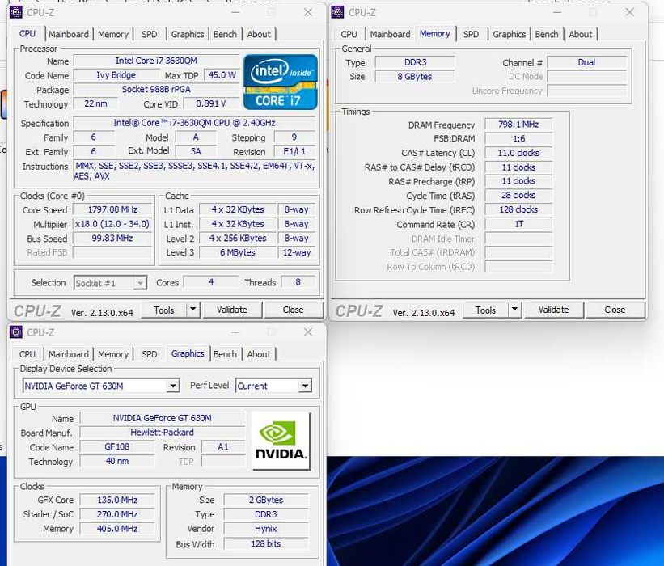
Task: Click the Board Manuf. value Hewlett-Packard
Action: coord(163,433)
